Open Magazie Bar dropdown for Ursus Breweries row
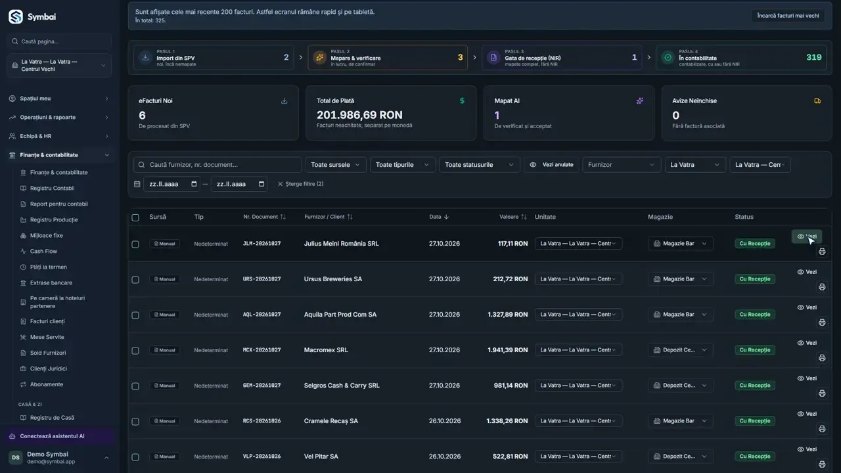 point(681,279)
